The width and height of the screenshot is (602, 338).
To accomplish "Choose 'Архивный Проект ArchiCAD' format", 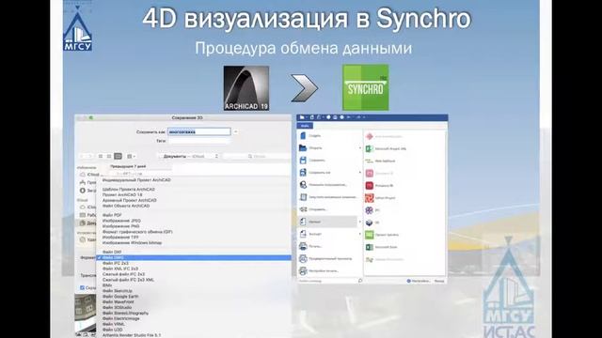I will (130, 200).
